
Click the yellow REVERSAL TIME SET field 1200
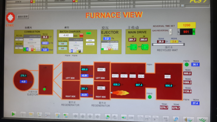[186, 25]
